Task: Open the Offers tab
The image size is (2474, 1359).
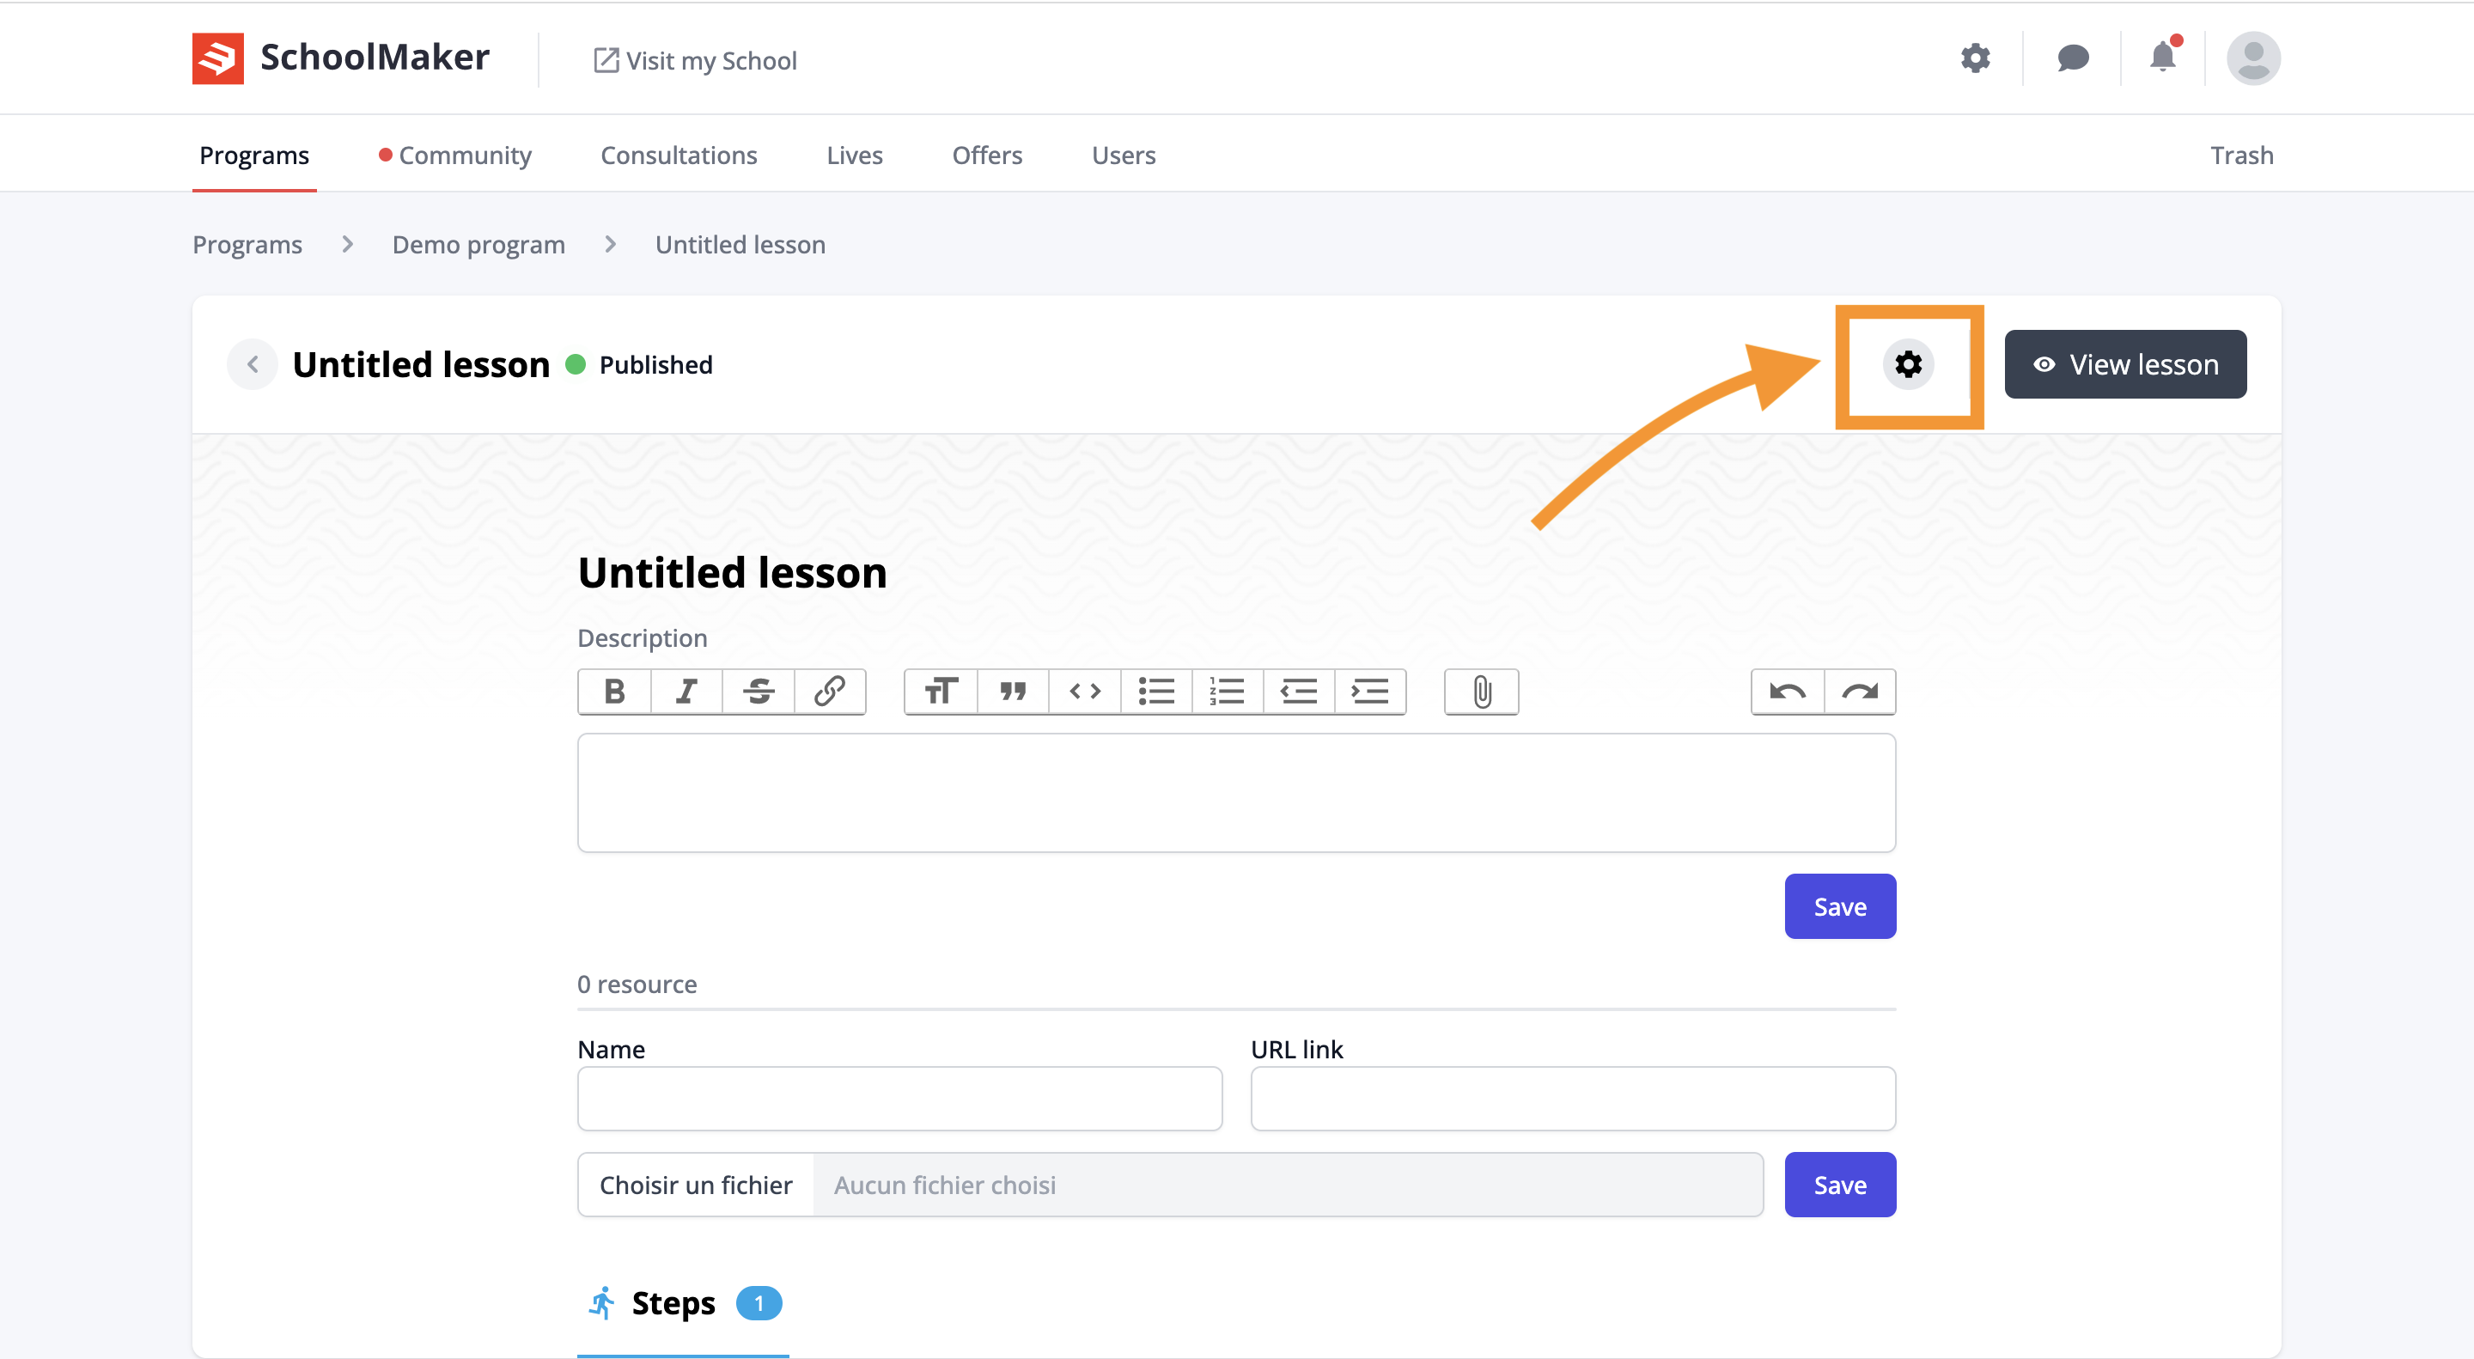Action: coord(987,155)
